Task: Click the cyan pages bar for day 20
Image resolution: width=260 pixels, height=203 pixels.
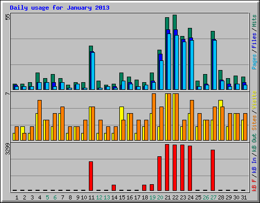Action: pyautogui.click(x=161, y=75)
